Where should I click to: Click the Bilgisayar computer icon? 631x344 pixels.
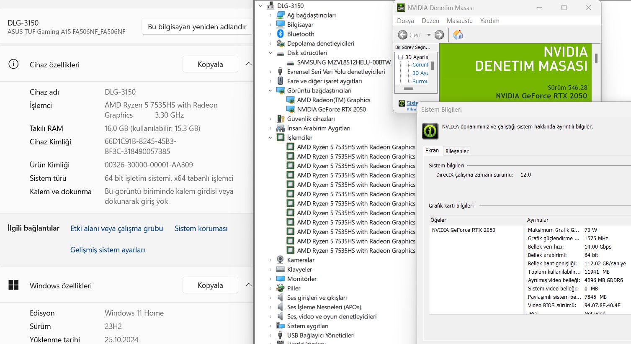coord(281,25)
